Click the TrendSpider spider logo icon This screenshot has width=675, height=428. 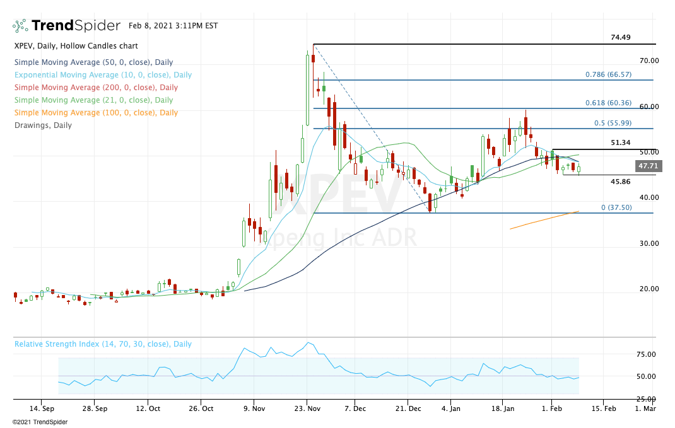pyautogui.click(x=20, y=26)
